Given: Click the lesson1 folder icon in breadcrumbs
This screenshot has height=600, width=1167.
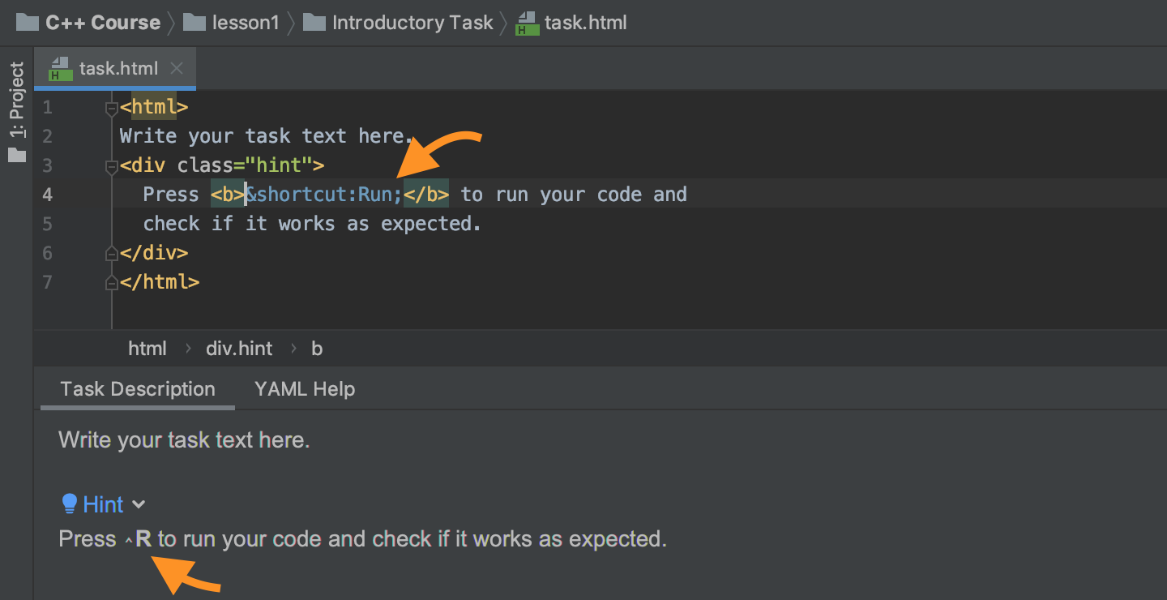Looking at the screenshot, I should click(x=194, y=23).
